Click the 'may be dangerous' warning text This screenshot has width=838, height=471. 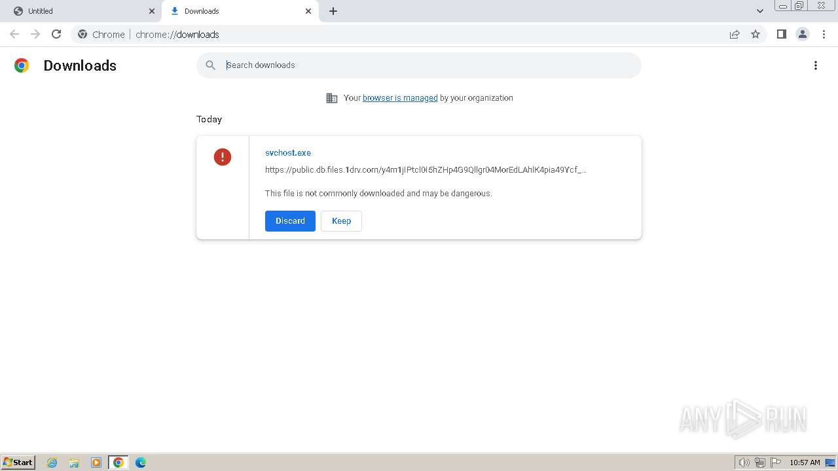click(378, 194)
